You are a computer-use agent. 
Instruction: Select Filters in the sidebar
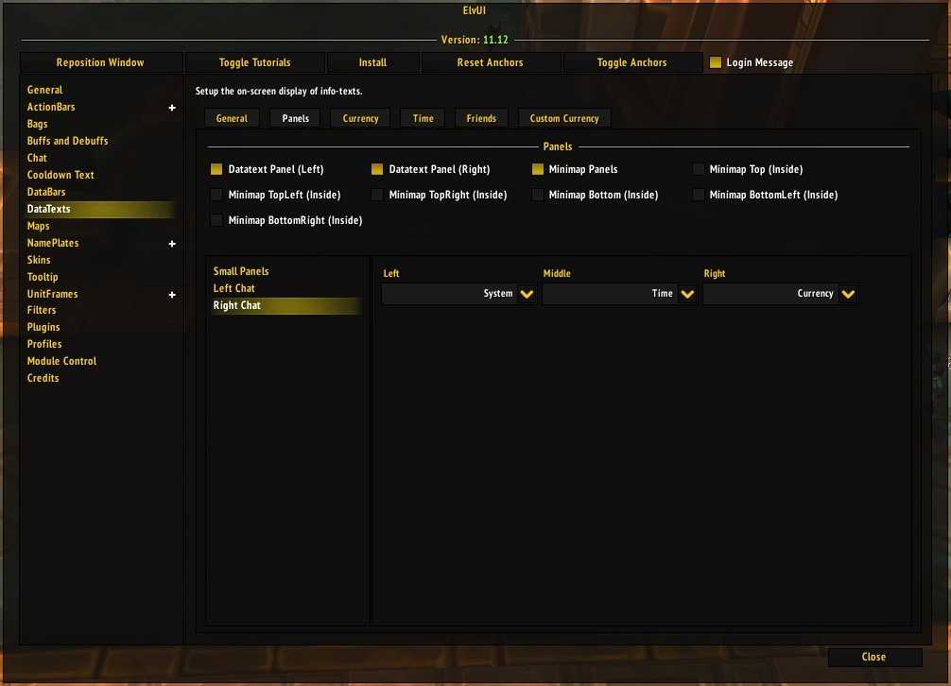(x=42, y=310)
